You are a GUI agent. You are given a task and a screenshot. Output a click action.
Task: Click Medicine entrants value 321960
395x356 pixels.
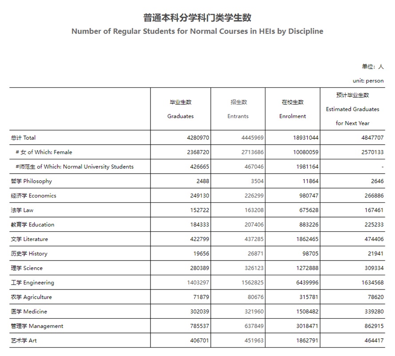coord(254,312)
